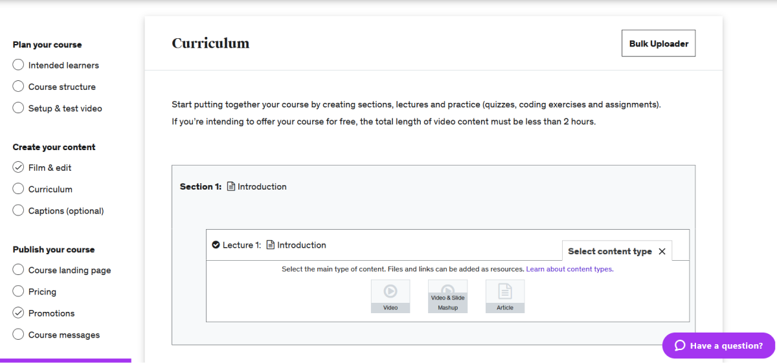
Task: Pick the Article content type icon
Action: point(505,296)
